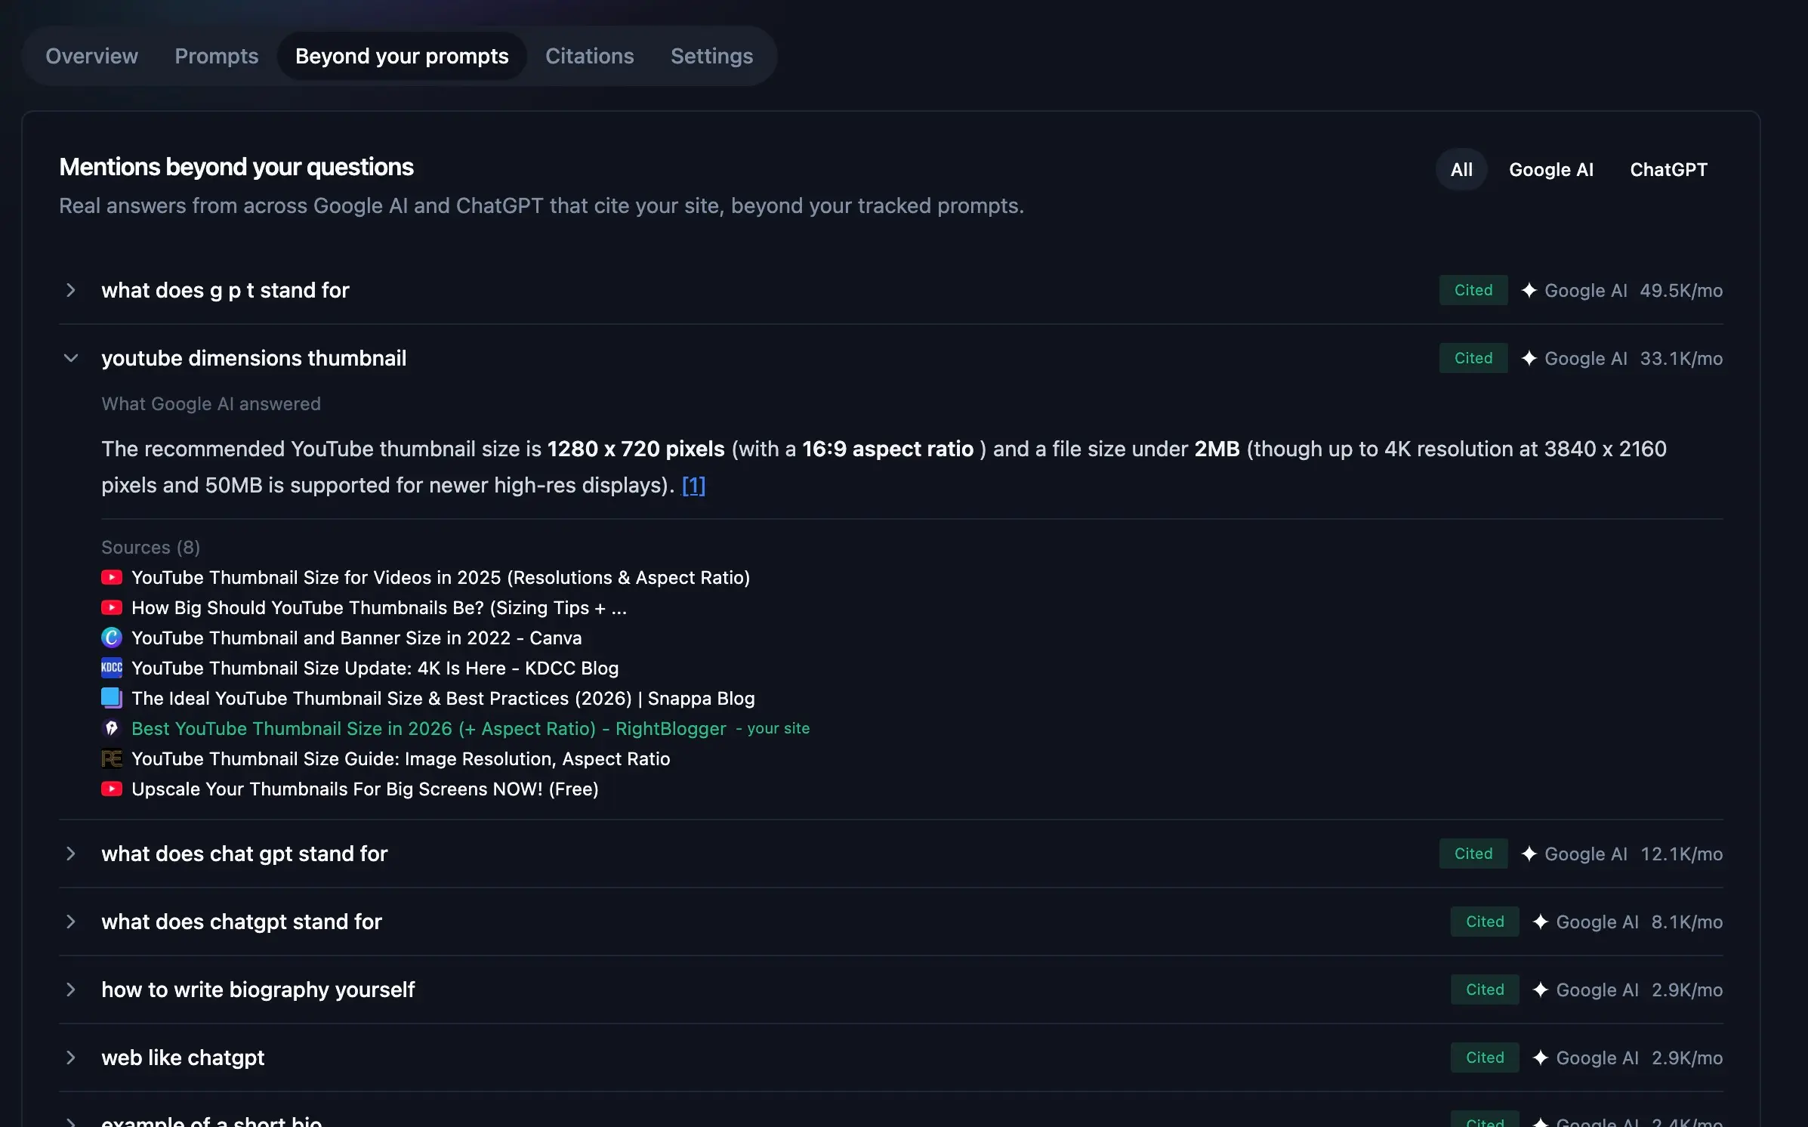Go to the Settings tab
This screenshot has width=1808, height=1127.
tap(711, 56)
